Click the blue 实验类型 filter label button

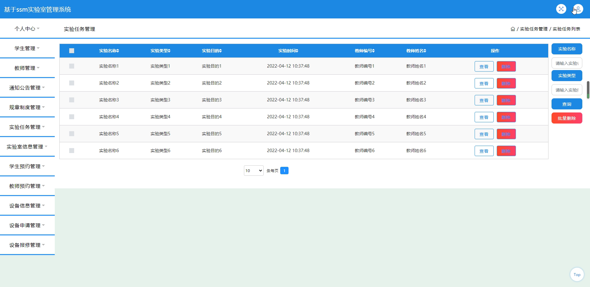[567, 76]
